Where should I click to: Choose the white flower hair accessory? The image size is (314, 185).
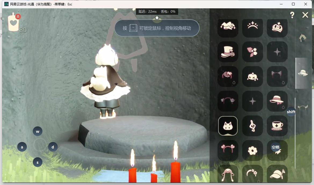pos(252,151)
